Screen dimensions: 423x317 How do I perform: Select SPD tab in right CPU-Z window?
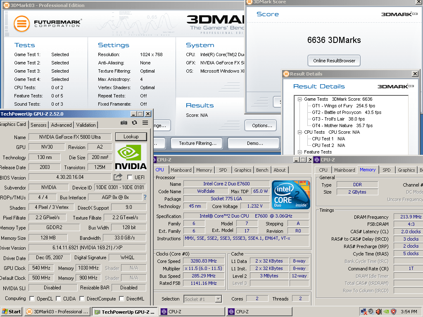point(387,170)
